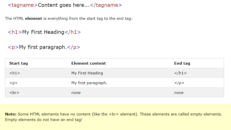Image resolution: width=231 pixels, height=130 pixels.
Task: Click the bold 'Note:' label in yellow box
Action: point(11,114)
